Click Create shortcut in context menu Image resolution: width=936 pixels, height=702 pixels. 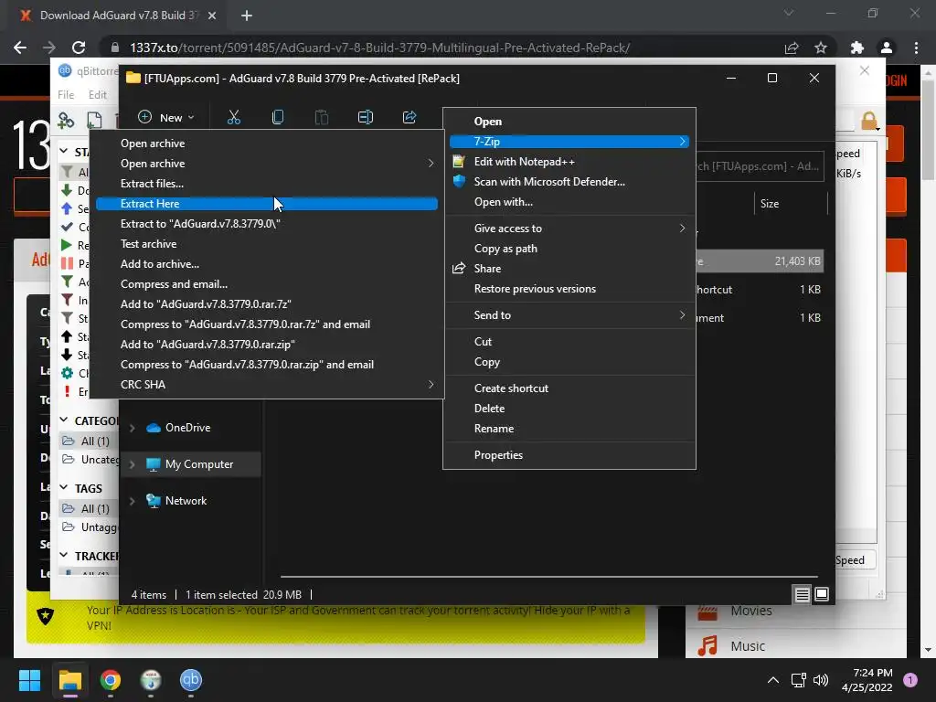(x=511, y=388)
